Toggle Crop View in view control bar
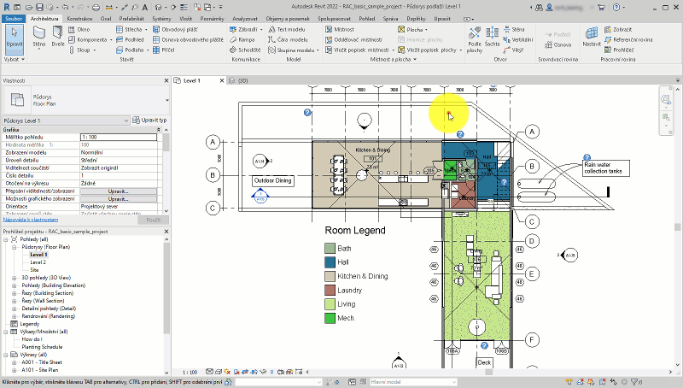Viewport: 683px width, 388px height. [246, 372]
